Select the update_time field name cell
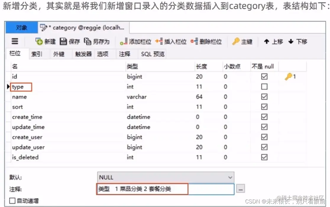This screenshot has width=330, height=207. click(68, 127)
